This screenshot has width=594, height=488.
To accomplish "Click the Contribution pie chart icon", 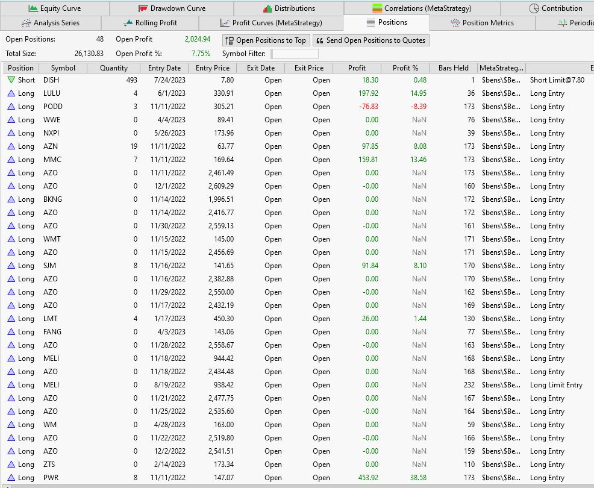I will pos(534,8).
